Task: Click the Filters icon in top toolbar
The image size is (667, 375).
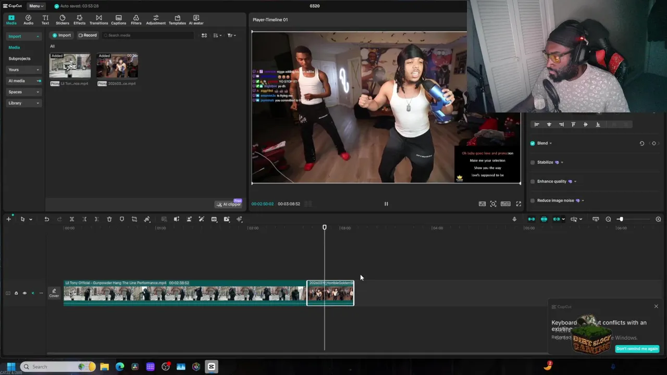Action: pos(136,20)
